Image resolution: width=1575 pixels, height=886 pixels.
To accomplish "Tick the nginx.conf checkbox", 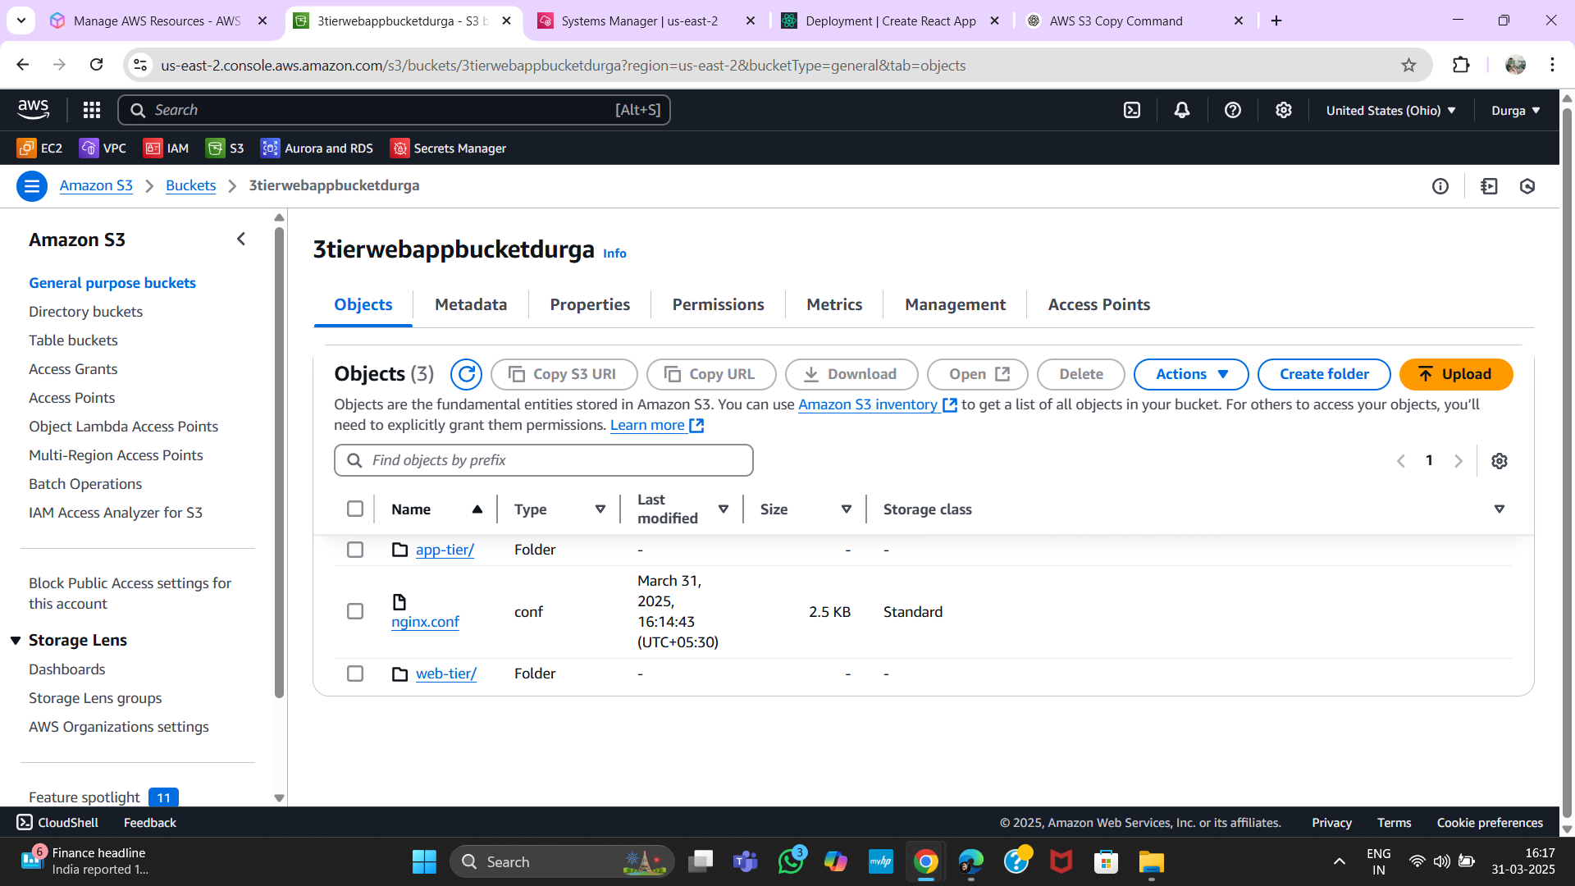I will tap(355, 612).
